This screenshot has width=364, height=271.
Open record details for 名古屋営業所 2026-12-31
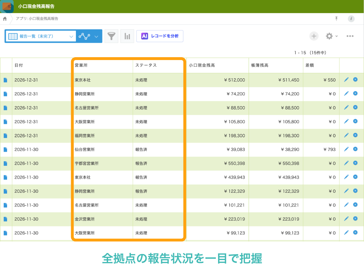coord(5,108)
